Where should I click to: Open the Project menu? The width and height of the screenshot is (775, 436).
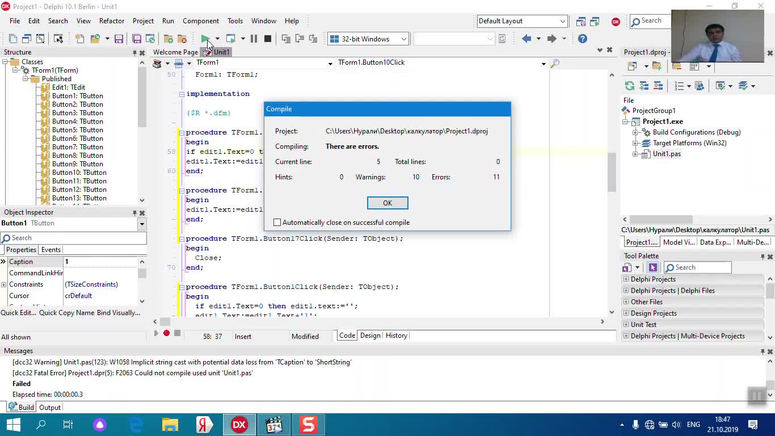click(143, 21)
